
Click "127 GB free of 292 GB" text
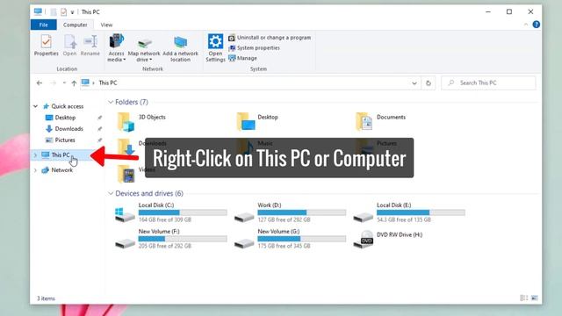[284, 219]
